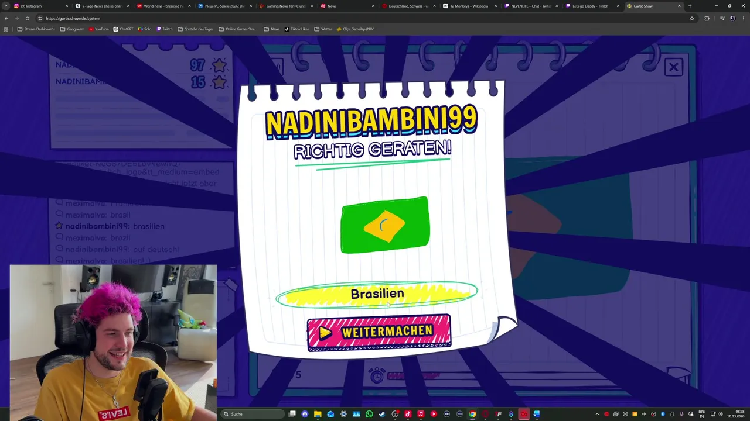This screenshot has width=750, height=421.
Task: Open the Chrome profile avatar icon
Action: click(x=732, y=18)
